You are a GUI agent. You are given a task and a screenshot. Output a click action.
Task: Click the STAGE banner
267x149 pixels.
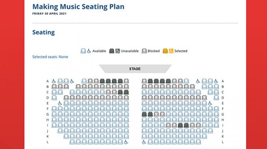coord(135,69)
